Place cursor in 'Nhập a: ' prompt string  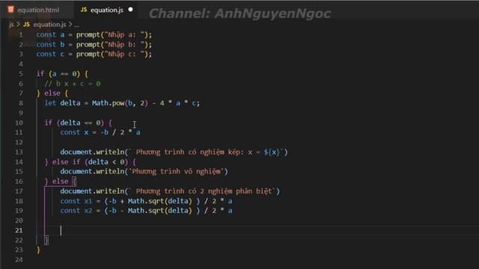coord(124,35)
